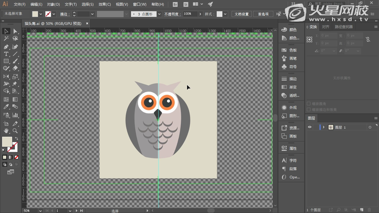Select the Direct Selection tool
This screenshot has height=213, width=379.
15,31
